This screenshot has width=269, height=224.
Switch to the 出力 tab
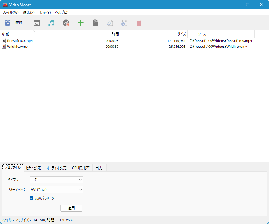pyautogui.click(x=99, y=168)
